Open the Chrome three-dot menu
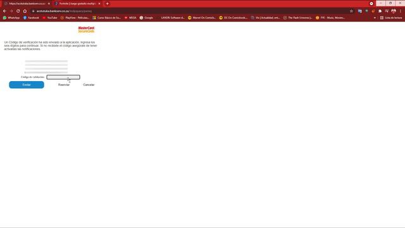Viewport: 405px width, 228px height. click(x=401, y=11)
